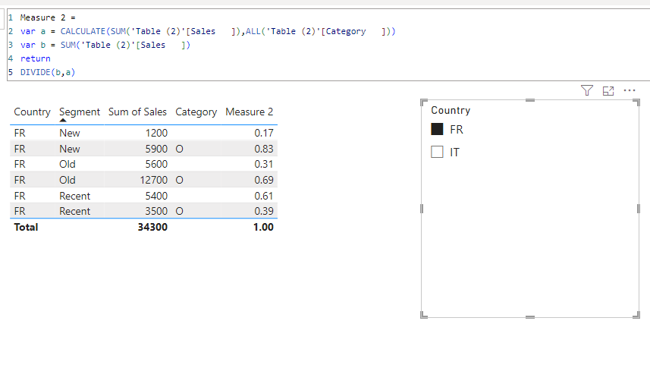
Task: Click the 1.00 total measure value
Action: [263, 228]
